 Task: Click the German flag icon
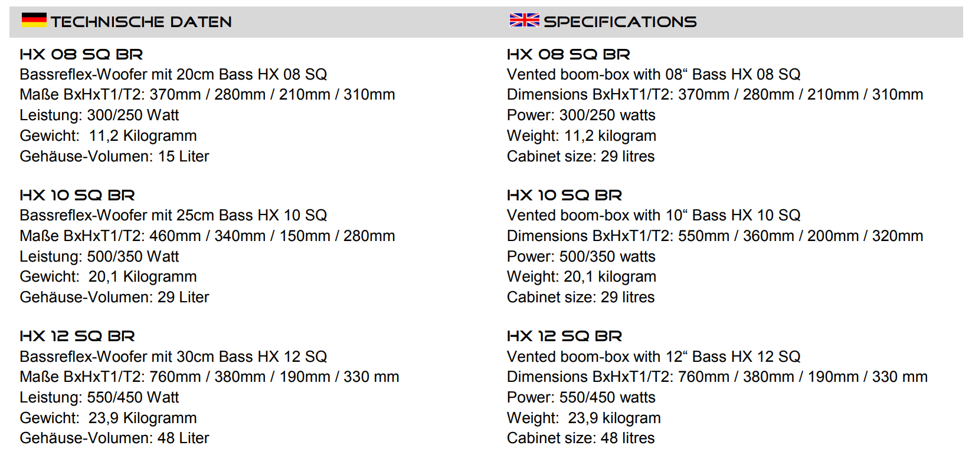point(34,20)
